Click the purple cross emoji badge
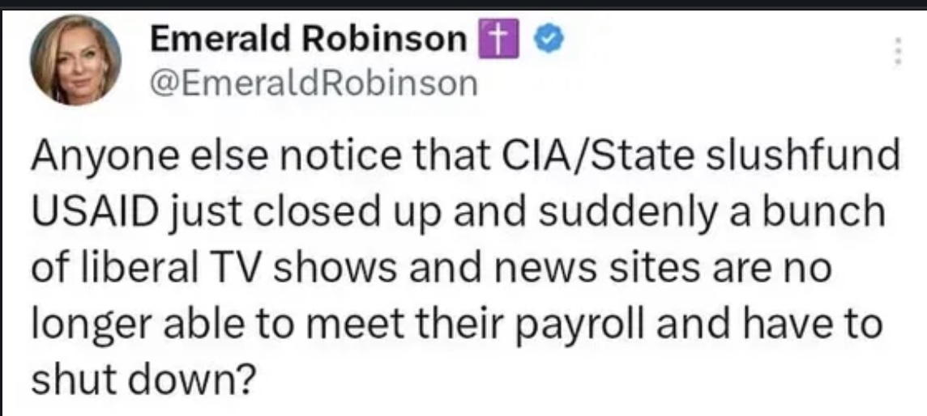This screenshot has width=927, height=416. [494, 39]
